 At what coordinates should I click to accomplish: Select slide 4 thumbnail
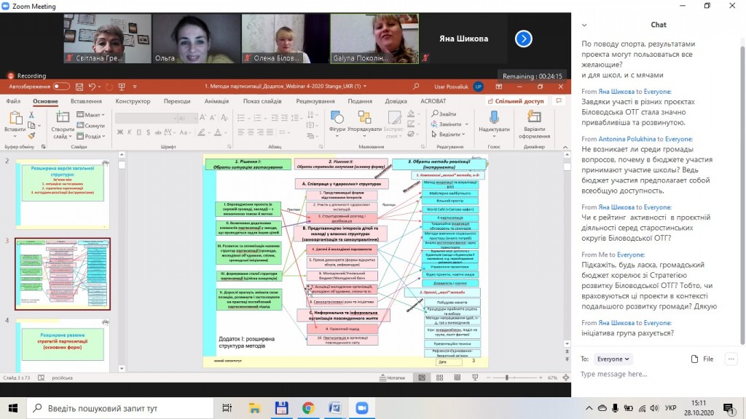coord(63,346)
